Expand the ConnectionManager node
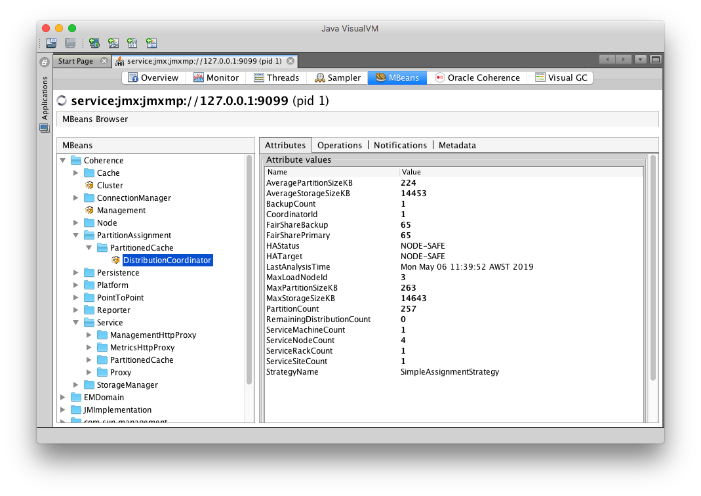The width and height of the screenshot is (701, 496). click(76, 197)
